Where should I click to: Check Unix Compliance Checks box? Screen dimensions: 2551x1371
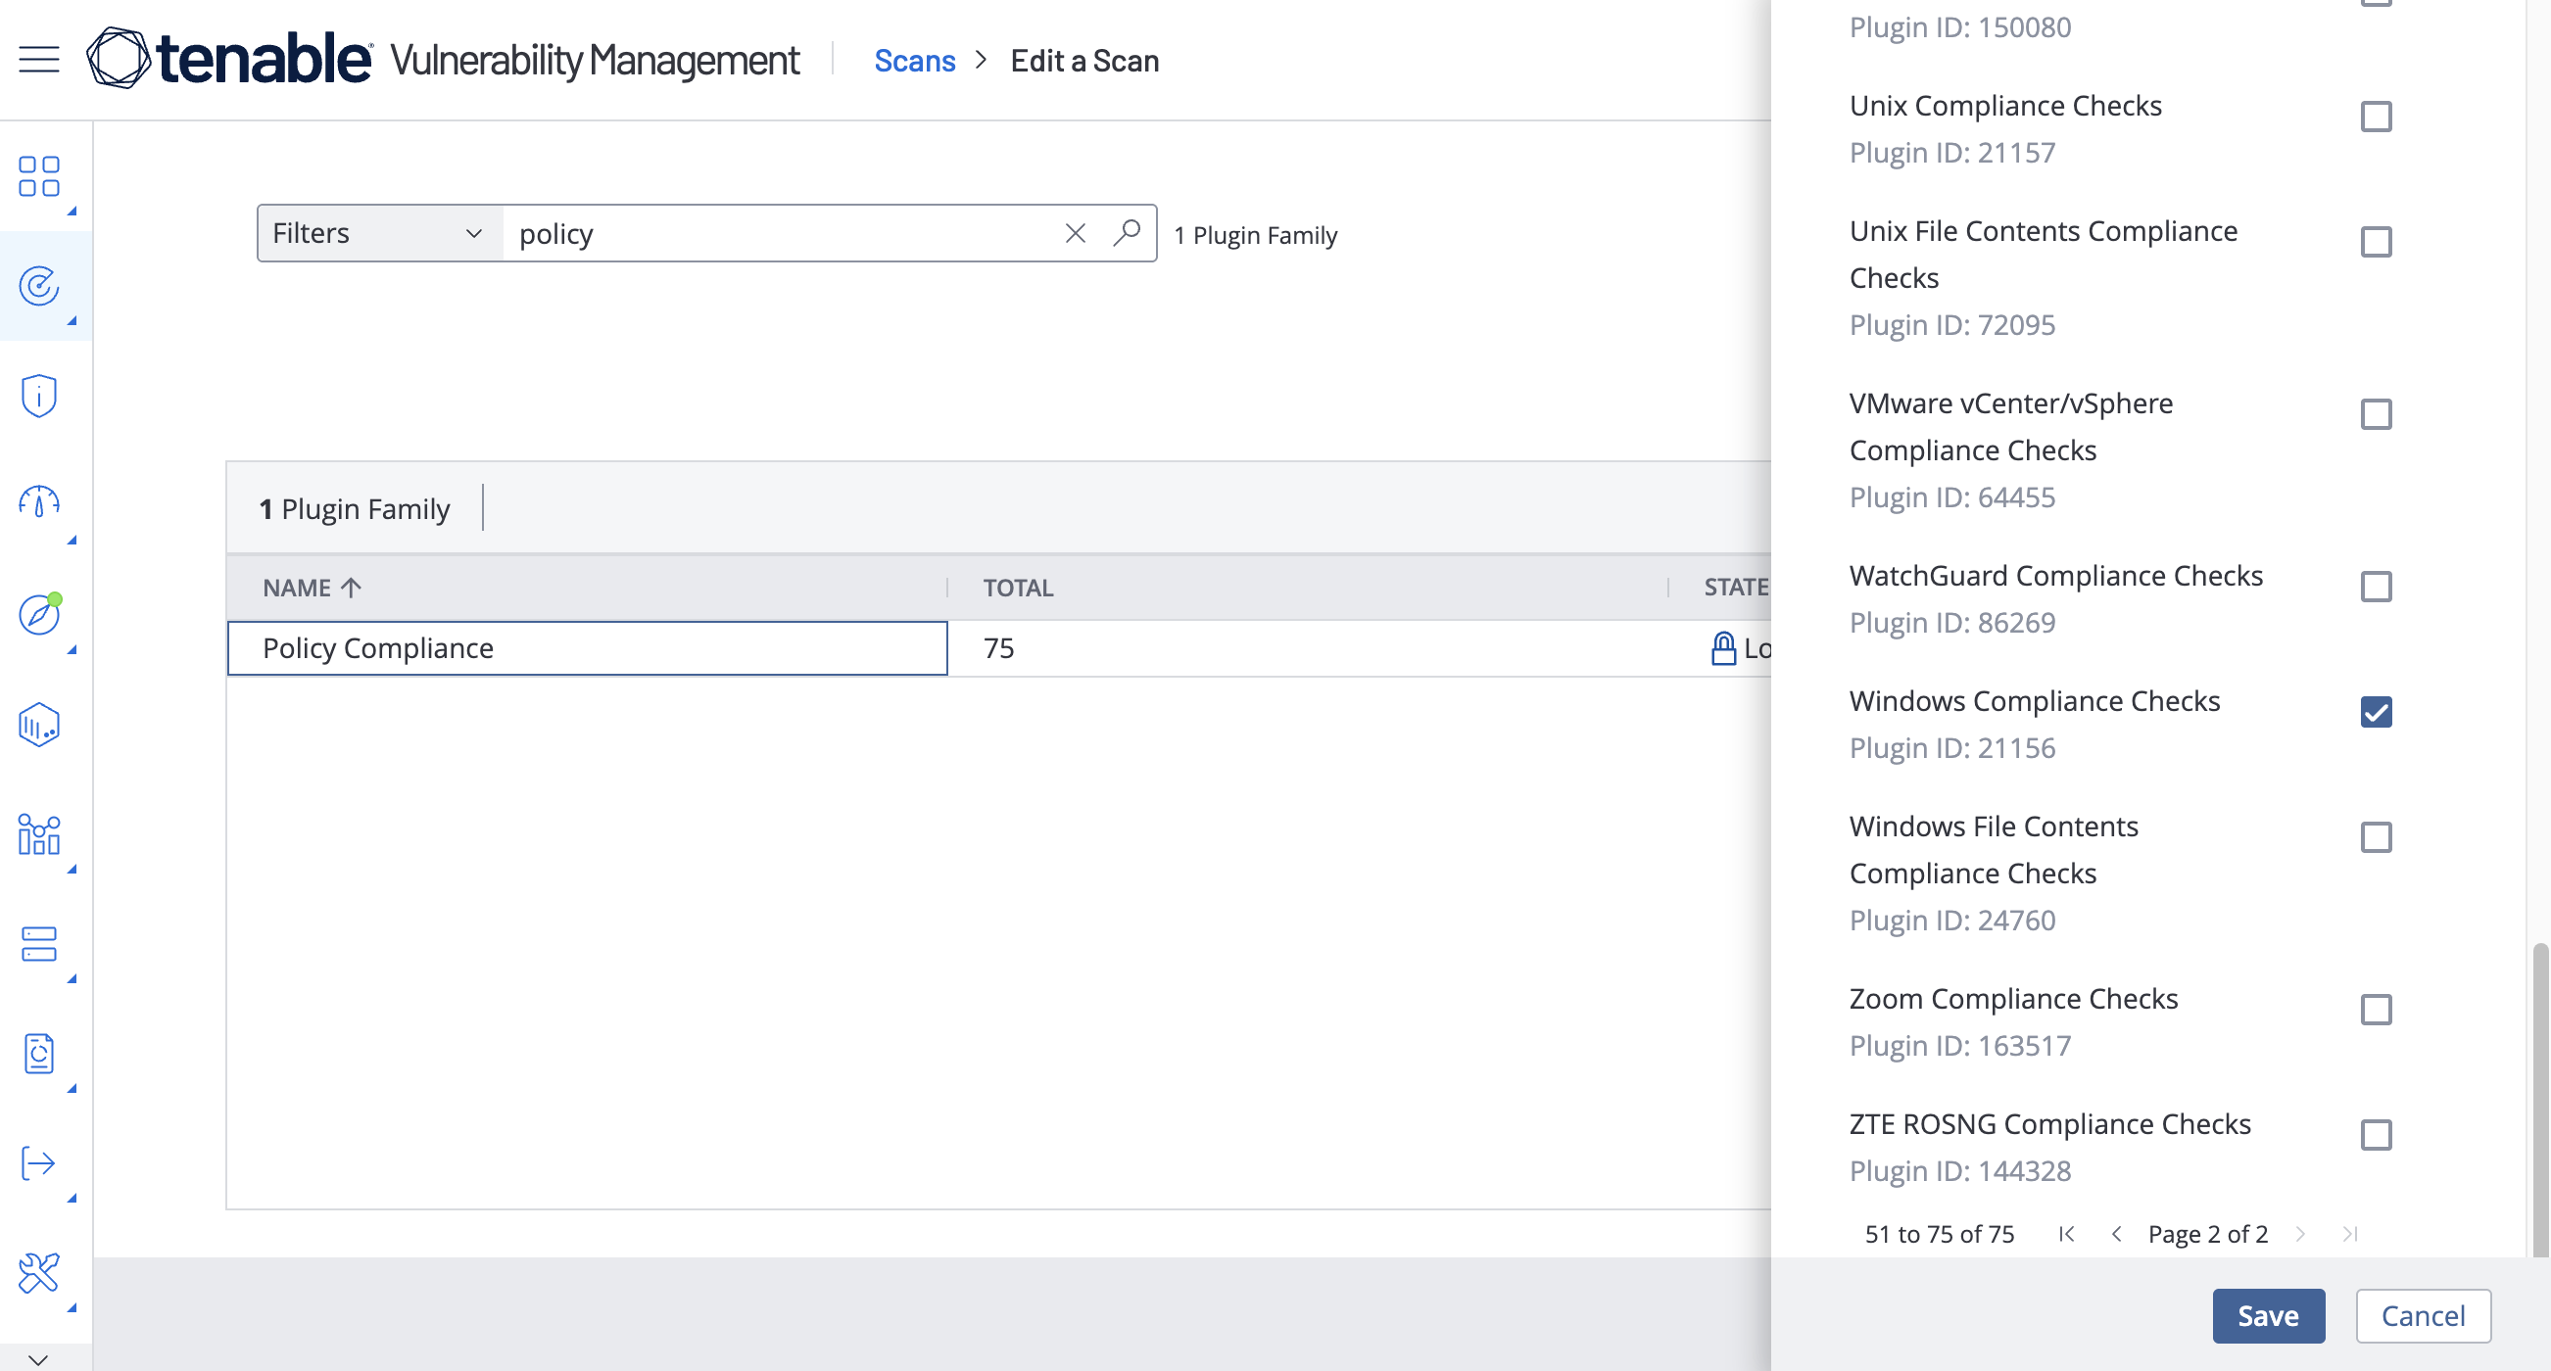(2376, 117)
